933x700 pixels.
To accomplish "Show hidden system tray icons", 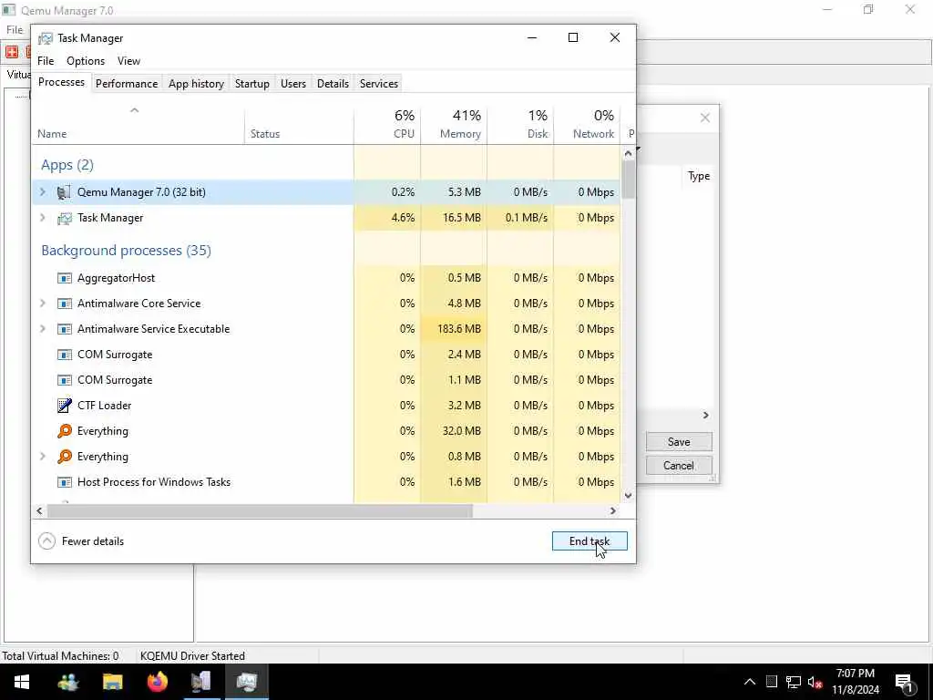I will pos(750,682).
